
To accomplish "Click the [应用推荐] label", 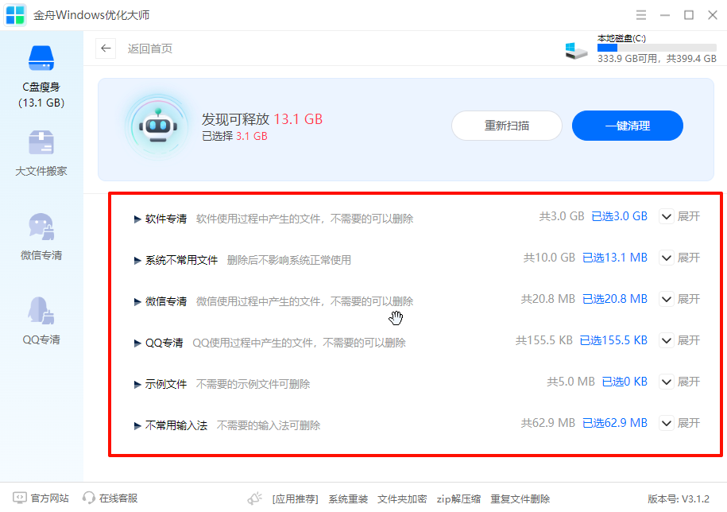I will (295, 499).
